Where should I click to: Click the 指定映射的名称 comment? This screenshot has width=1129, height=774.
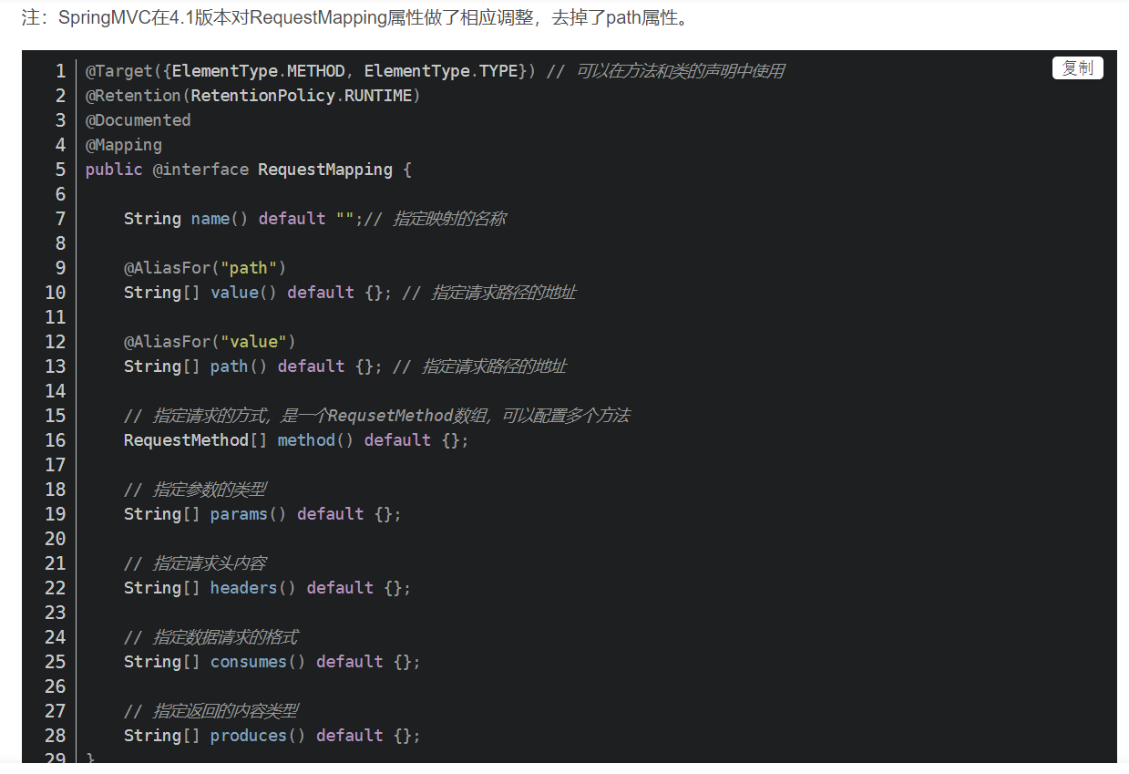[x=435, y=219]
